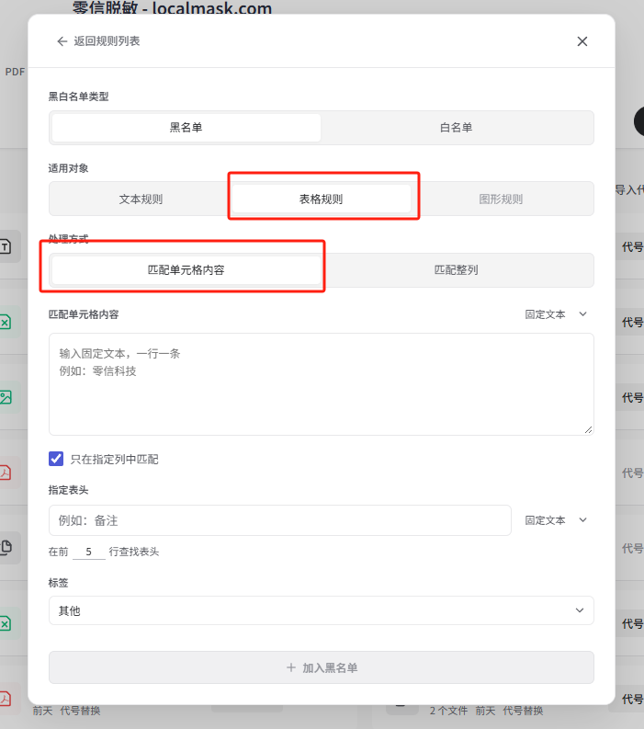Open the 固定文本 dropdown for cell content
This screenshot has width=644, height=729.
[556, 314]
